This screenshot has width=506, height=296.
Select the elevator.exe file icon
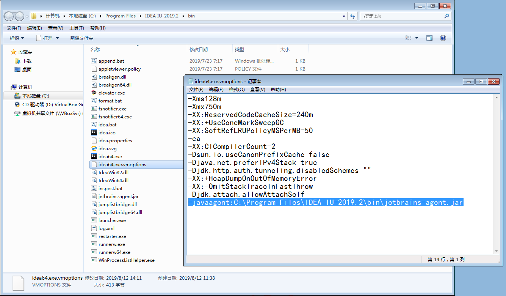94,93
